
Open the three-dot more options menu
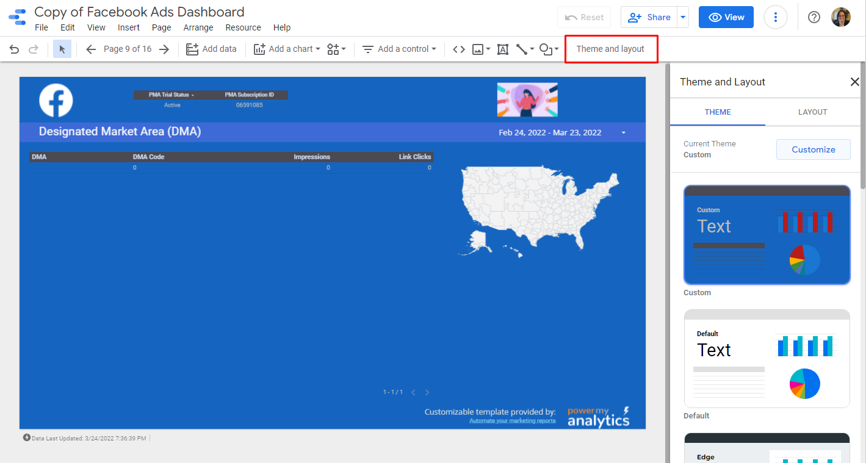coord(775,17)
